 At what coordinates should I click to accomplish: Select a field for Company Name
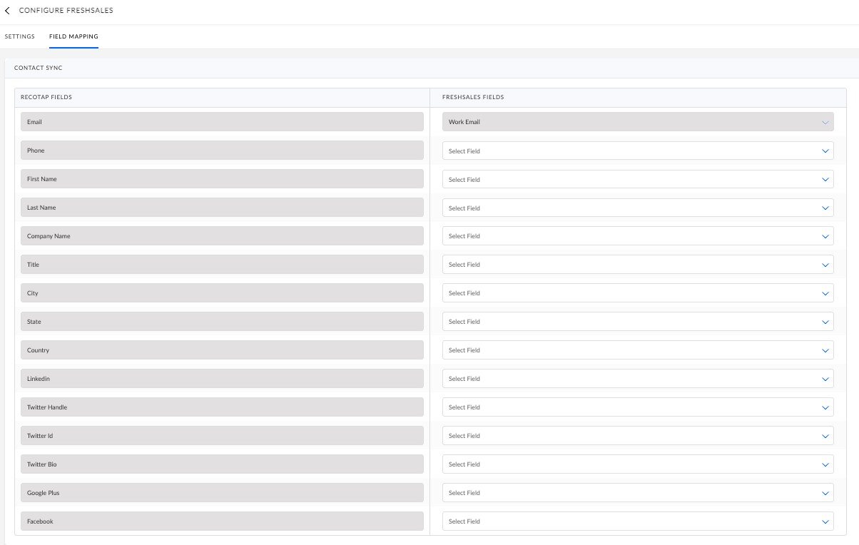click(x=638, y=236)
